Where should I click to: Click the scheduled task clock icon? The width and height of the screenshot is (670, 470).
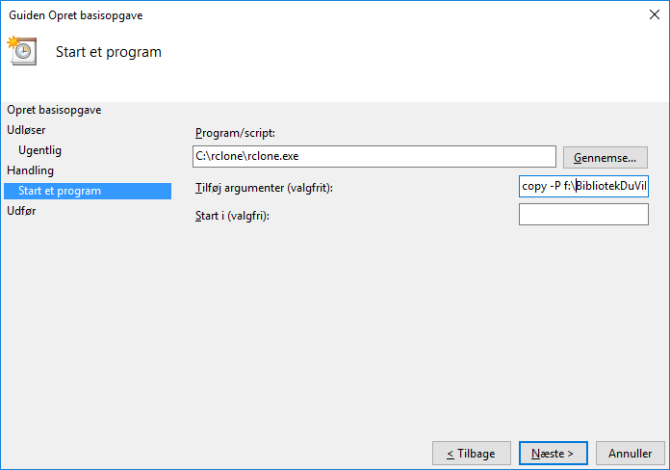pos(22,50)
